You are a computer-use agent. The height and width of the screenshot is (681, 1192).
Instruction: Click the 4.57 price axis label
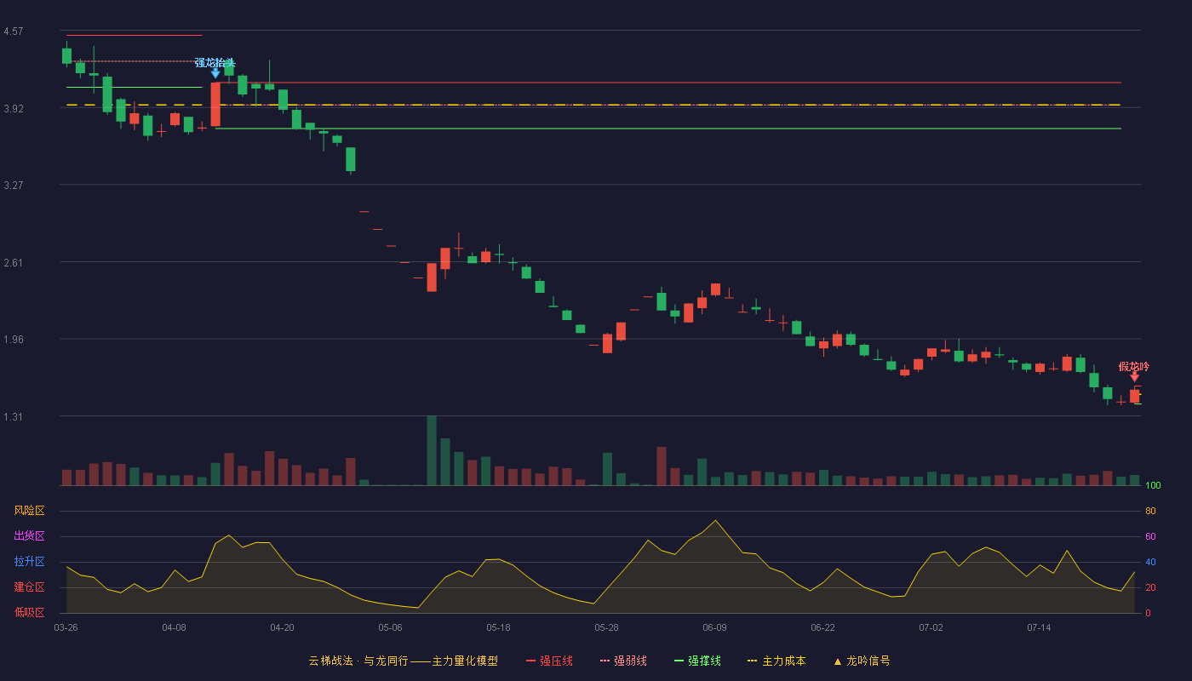tap(13, 31)
